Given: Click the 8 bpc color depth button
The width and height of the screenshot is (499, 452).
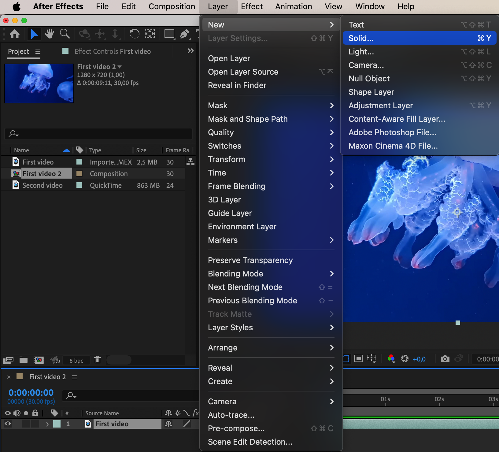Looking at the screenshot, I should (x=76, y=360).
